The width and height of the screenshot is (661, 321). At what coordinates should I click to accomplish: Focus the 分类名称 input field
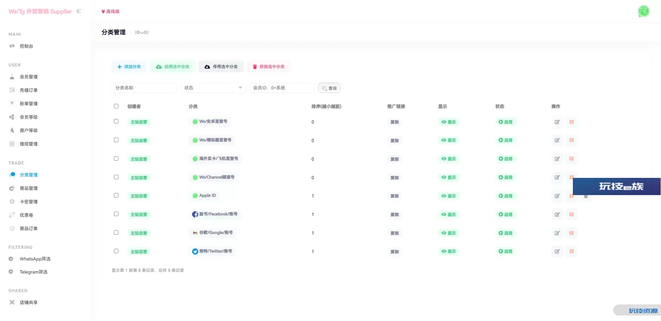[144, 88]
